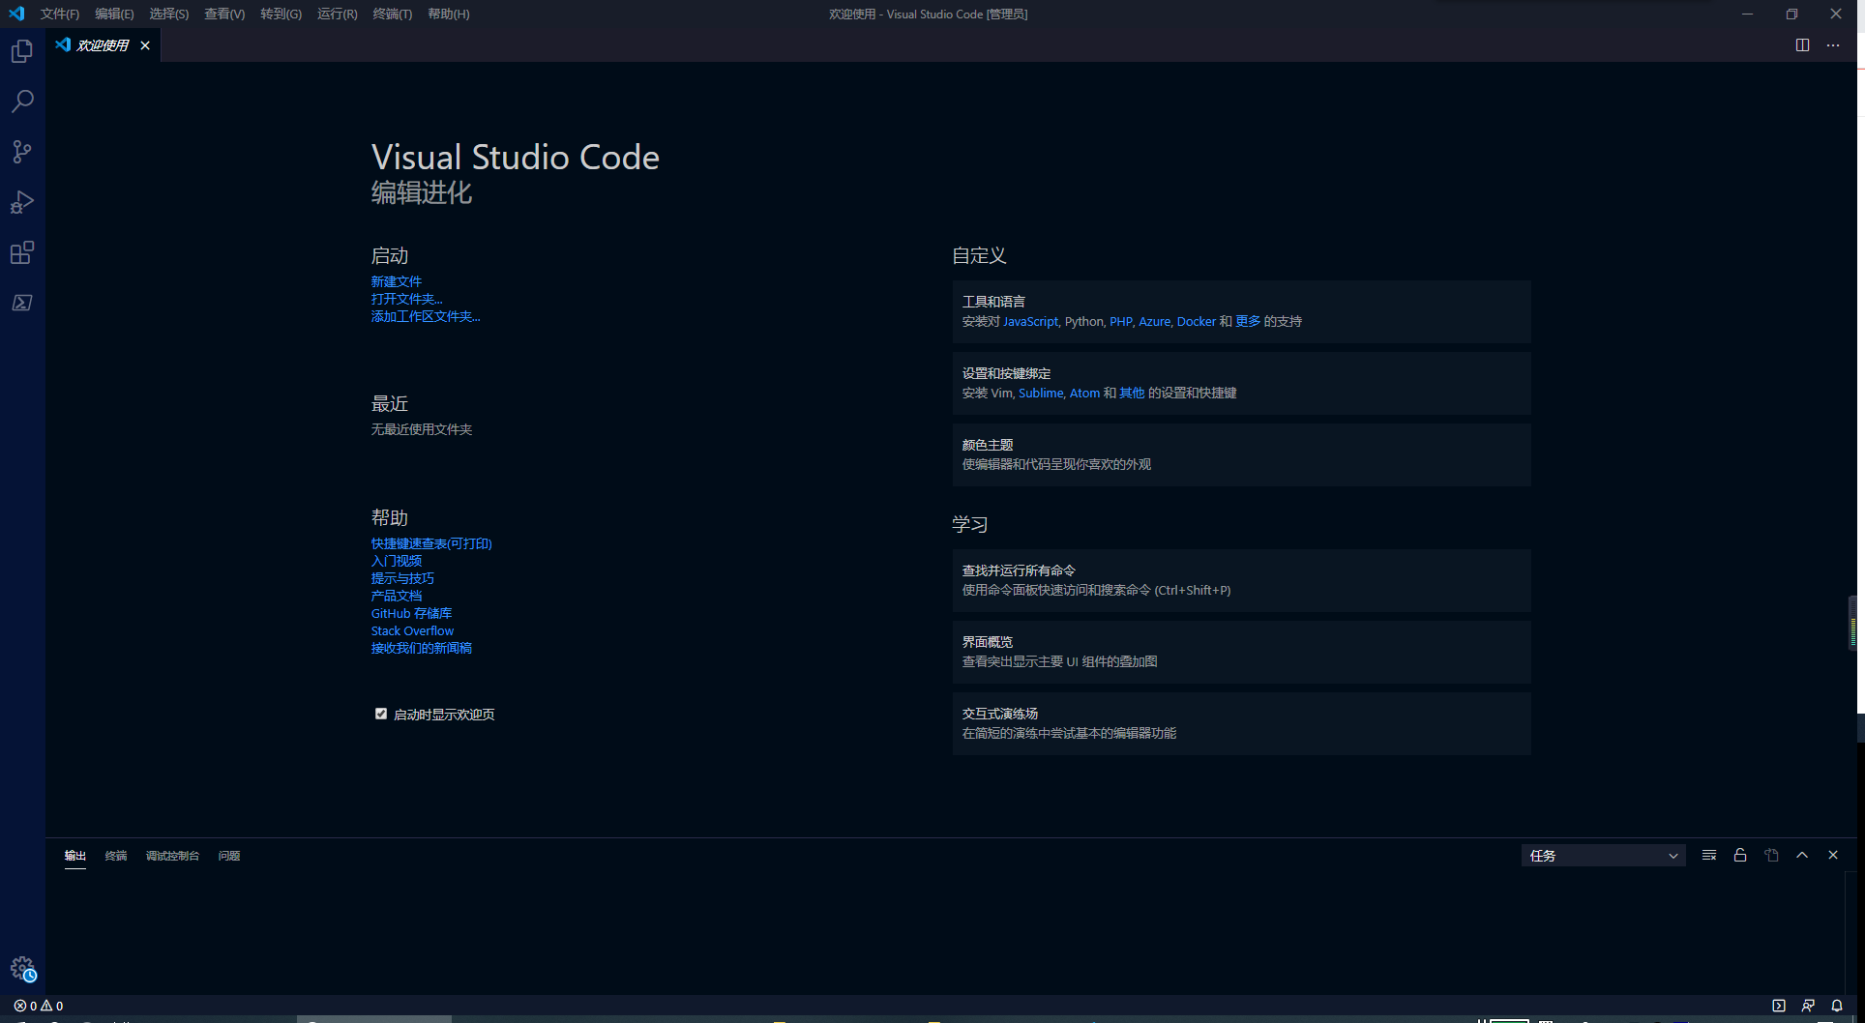Open the GitHub 存储库 link
Image resolution: width=1865 pixels, height=1023 pixels.
point(412,613)
